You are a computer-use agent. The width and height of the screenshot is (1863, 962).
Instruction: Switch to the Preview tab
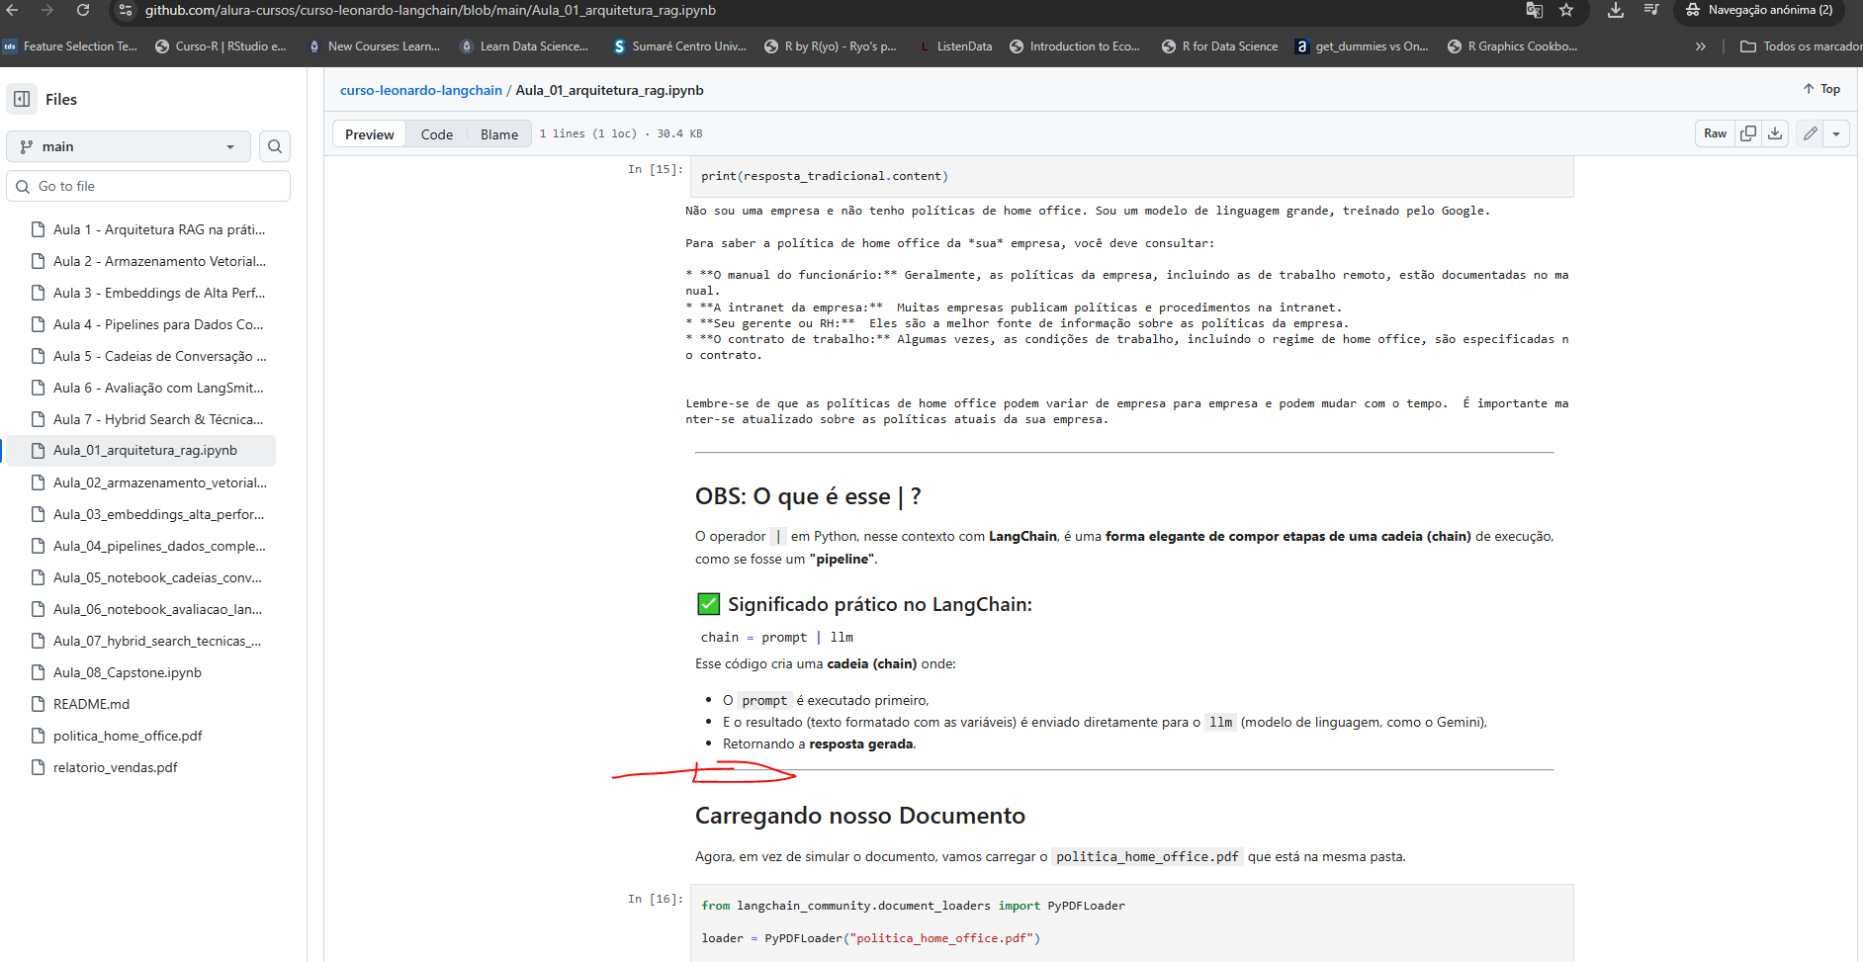(370, 134)
